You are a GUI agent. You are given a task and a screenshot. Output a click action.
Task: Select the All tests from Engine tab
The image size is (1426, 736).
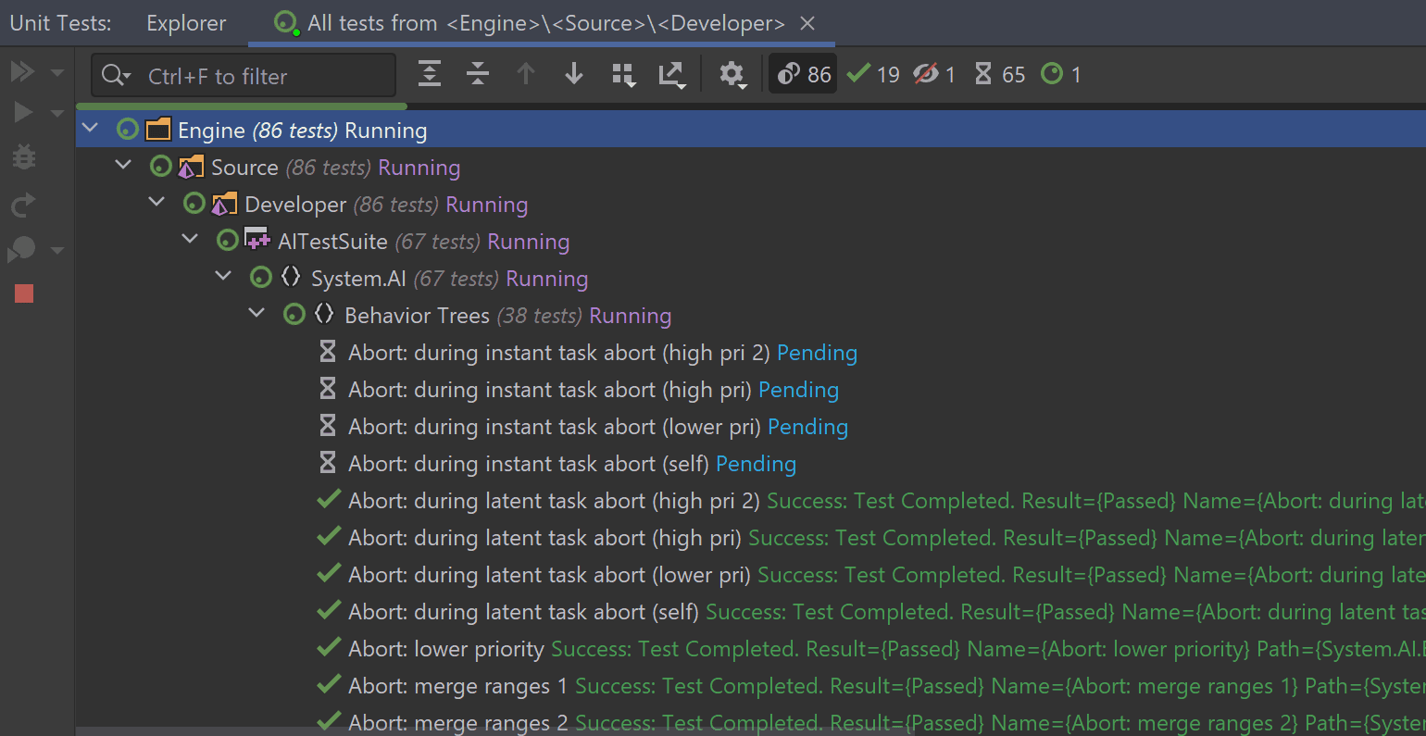(x=537, y=22)
